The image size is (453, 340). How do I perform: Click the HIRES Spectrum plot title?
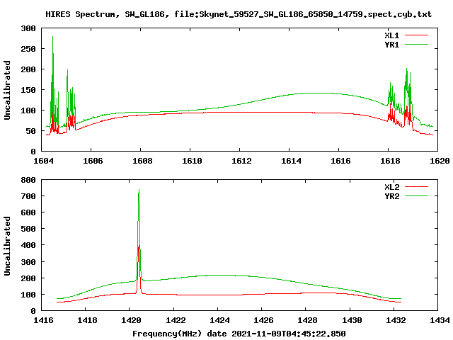pos(239,14)
